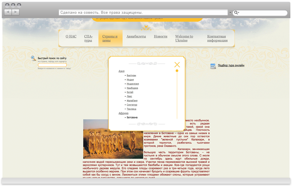Click the browser back arrow button

coord(8,12)
